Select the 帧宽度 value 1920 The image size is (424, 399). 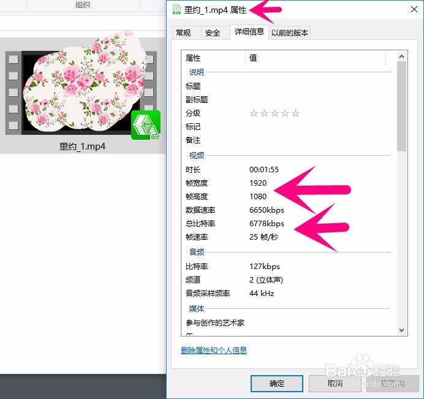pos(258,183)
